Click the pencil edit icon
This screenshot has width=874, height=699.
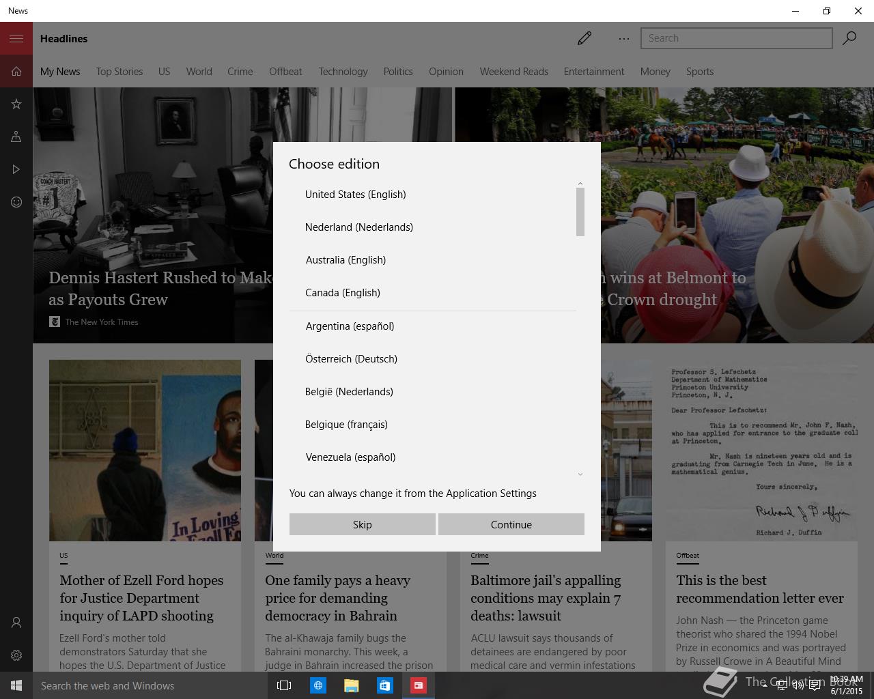point(584,38)
